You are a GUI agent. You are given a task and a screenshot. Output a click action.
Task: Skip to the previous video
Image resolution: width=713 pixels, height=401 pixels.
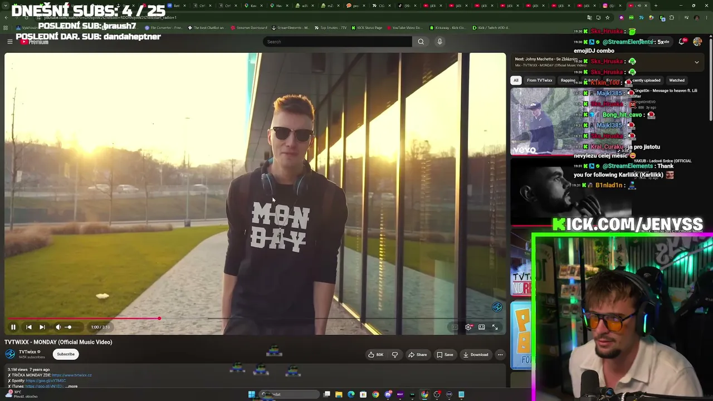tap(29, 327)
